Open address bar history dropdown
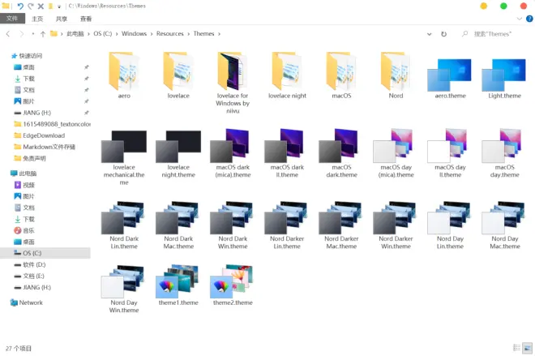The image size is (535, 356). [x=430, y=34]
